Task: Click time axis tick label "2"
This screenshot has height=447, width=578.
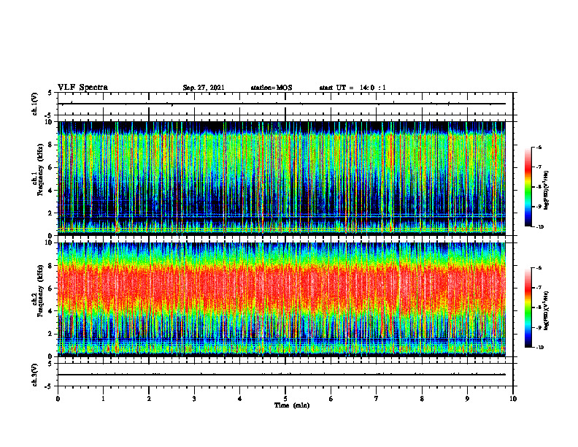Action: (149, 399)
